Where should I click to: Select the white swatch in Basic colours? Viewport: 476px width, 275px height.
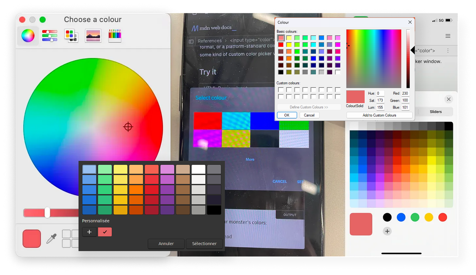[x=338, y=72]
